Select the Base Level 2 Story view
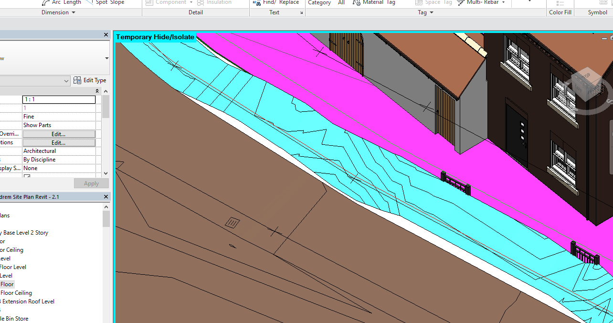This screenshot has width=613, height=323. coord(24,233)
